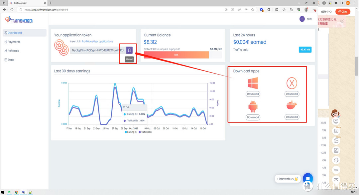Screen dimensions: 359x195
Task: Click the Docker whale icon
Action: (x=292, y=105)
